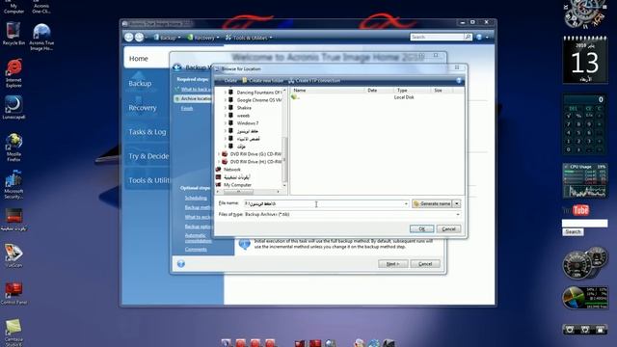
Task: Expand the Windows 7 tree node
Action: (226, 123)
